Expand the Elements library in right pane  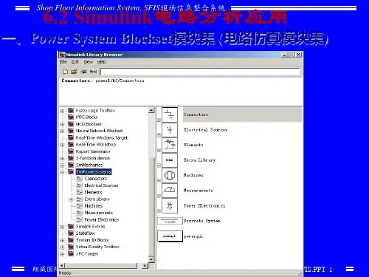159,150
